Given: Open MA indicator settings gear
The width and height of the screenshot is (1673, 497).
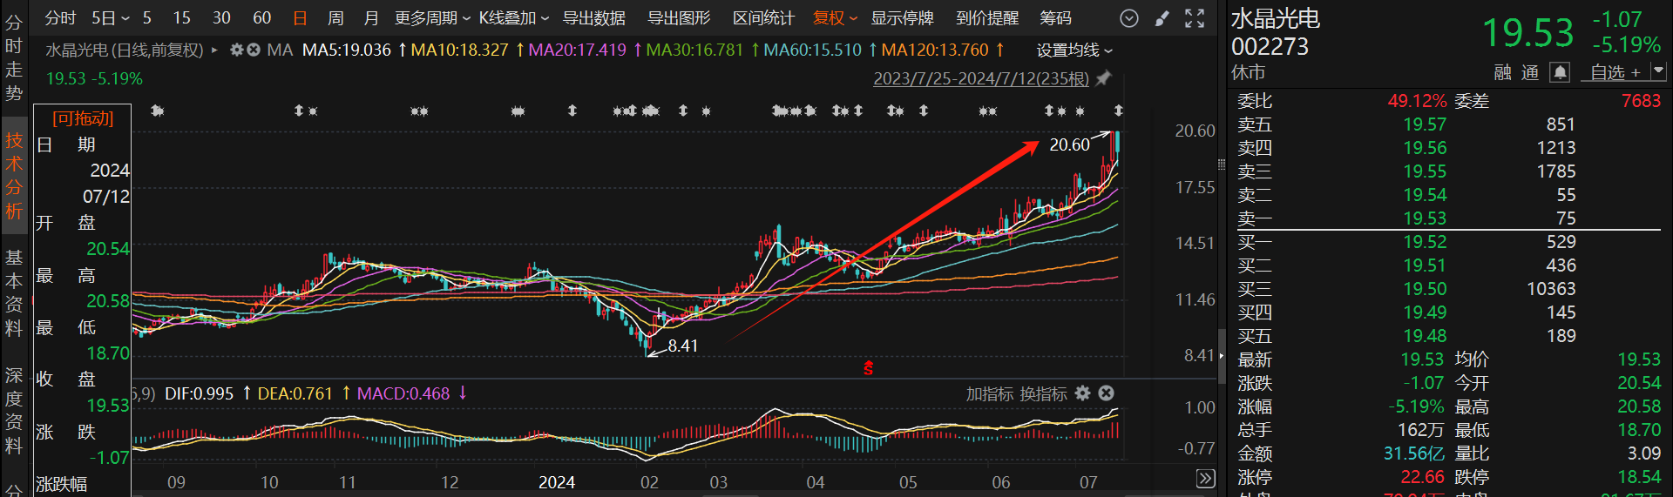Looking at the screenshot, I should tap(236, 50).
